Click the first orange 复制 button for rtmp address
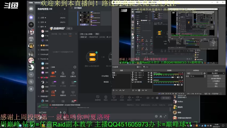The image size is (227, 128). (x=93, y=55)
